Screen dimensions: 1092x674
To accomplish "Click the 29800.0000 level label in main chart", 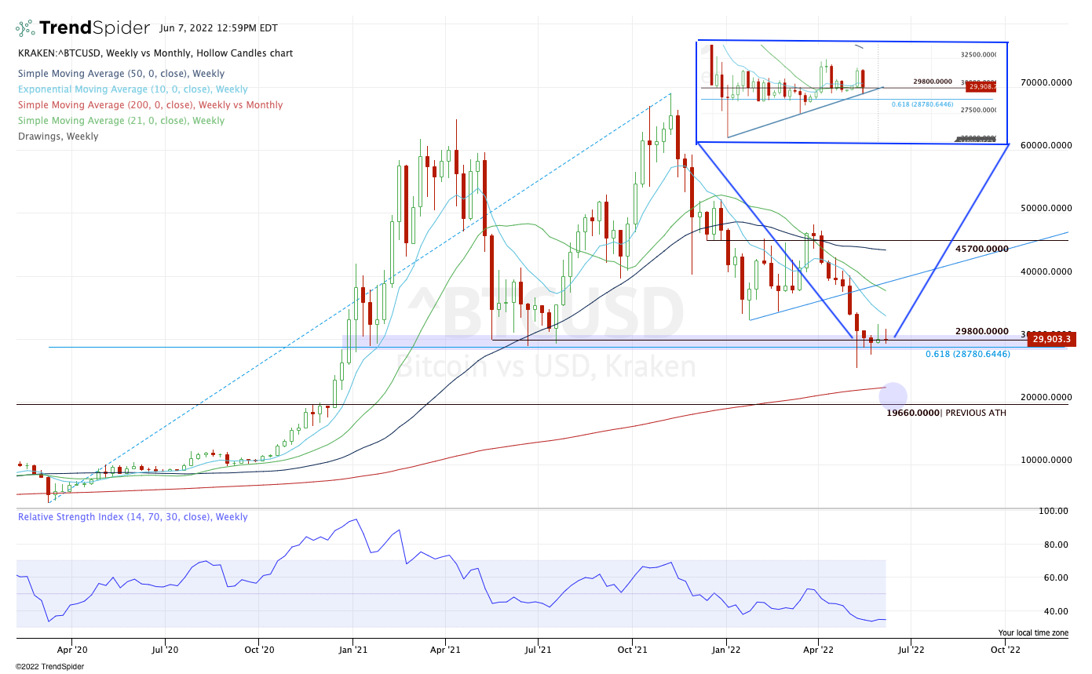I will (x=981, y=332).
